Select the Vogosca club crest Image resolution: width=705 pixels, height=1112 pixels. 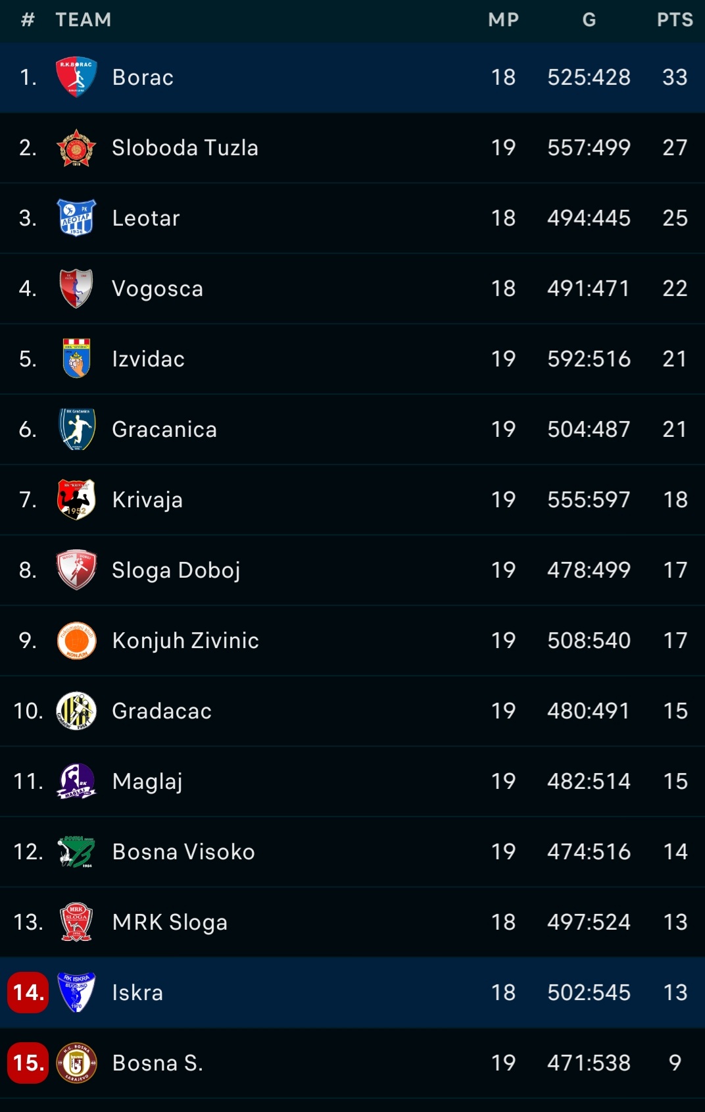point(76,288)
